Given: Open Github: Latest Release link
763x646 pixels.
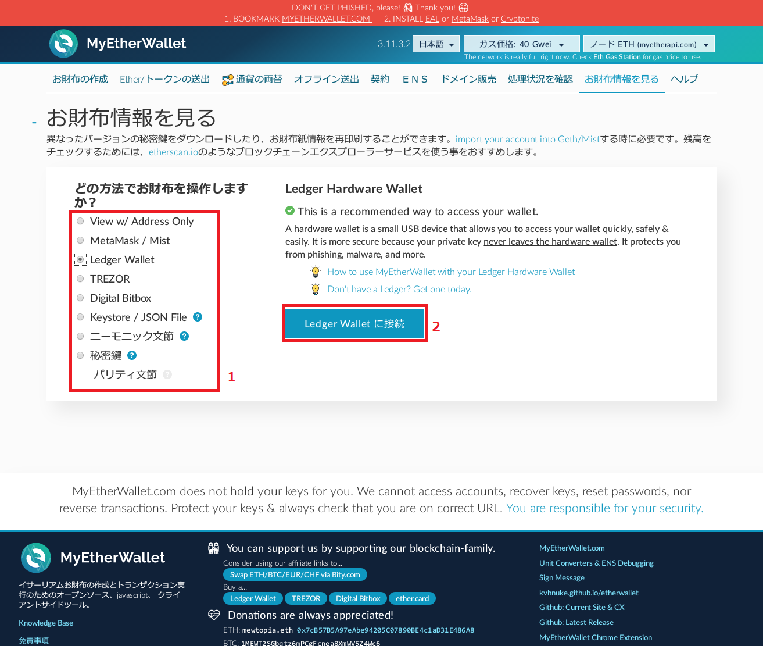Looking at the screenshot, I should point(576,622).
